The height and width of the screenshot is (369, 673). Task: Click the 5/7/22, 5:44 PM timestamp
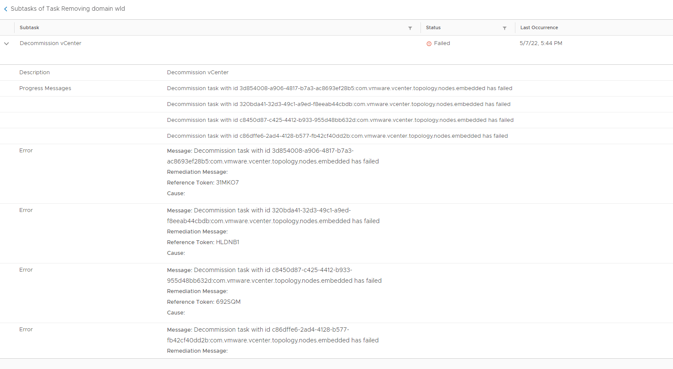(x=541, y=43)
